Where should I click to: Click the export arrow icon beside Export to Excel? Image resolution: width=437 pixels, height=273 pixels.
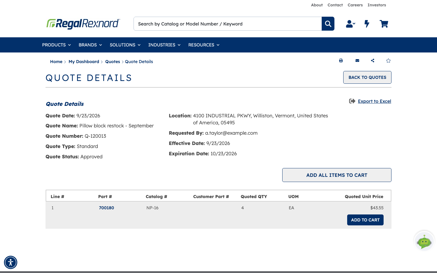click(352, 101)
